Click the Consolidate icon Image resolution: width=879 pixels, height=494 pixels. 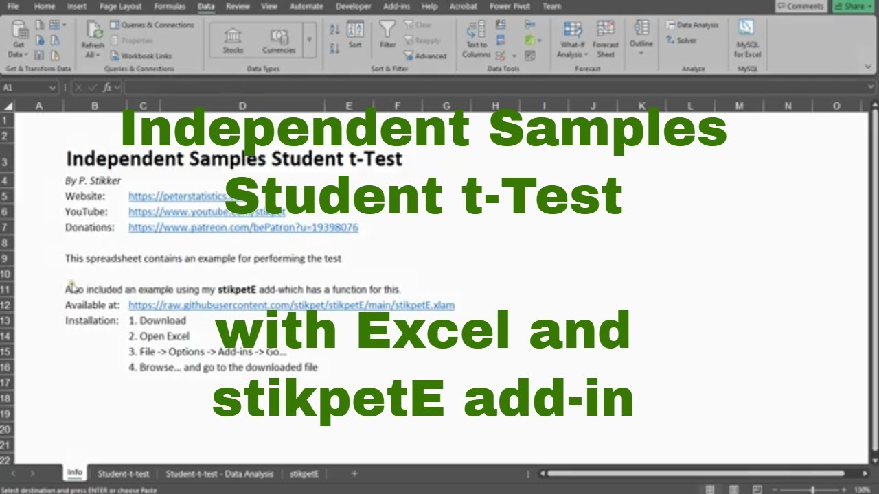point(529,25)
